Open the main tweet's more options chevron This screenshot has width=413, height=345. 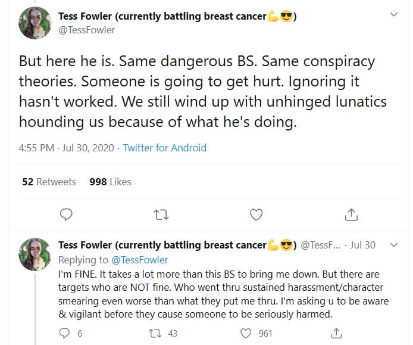(x=393, y=14)
